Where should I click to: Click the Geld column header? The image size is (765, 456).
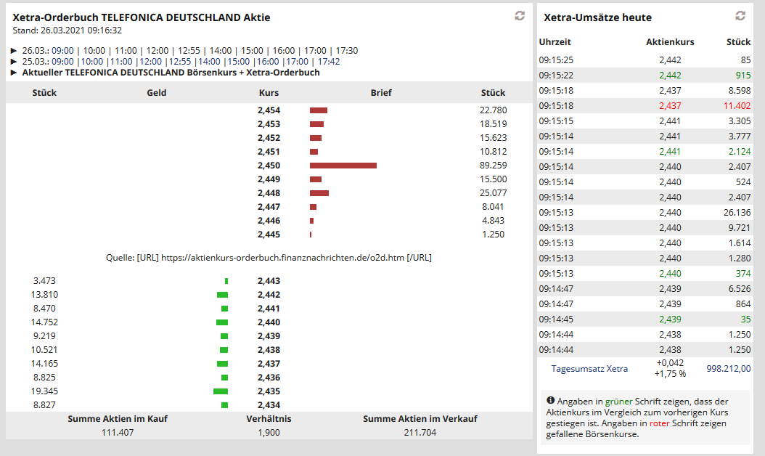coord(155,92)
